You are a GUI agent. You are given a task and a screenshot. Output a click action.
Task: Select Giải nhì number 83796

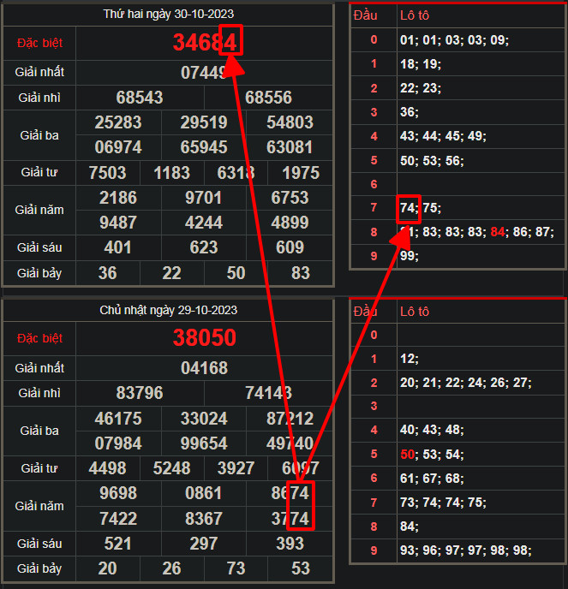pos(140,393)
